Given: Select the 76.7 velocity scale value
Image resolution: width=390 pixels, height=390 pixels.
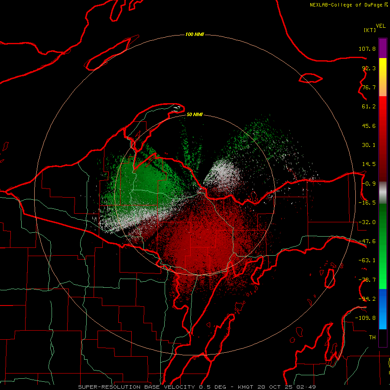Looking at the screenshot, I should point(369,87).
